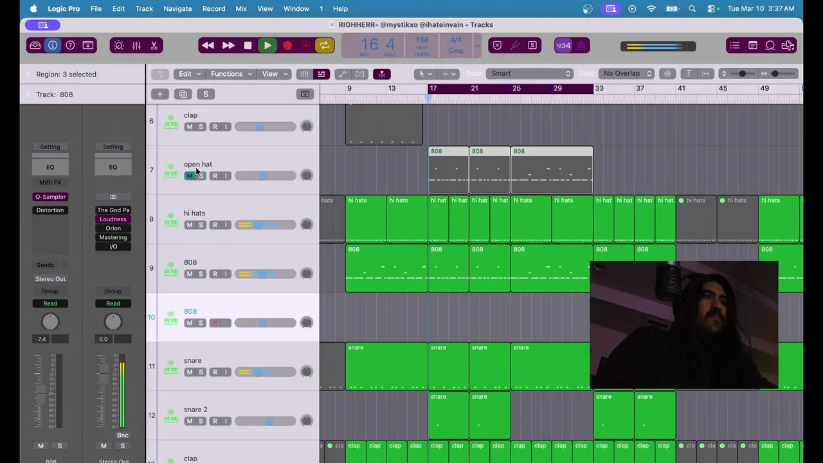Toggle the Inspector info icon

coord(53,46)
